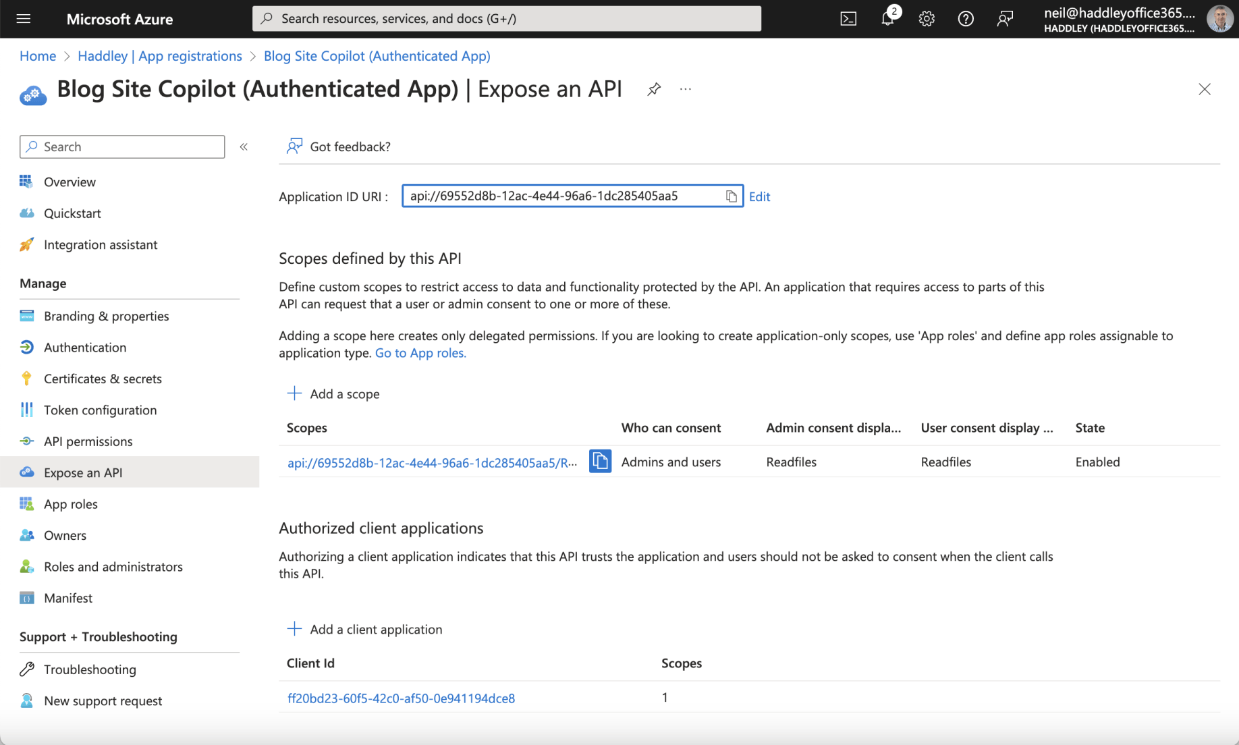1239x745 pixels.
Task: Click the Go to App roles link
Action: (x=420, y=353)
